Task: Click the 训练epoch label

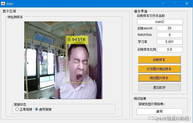Action: coord(145,28)
